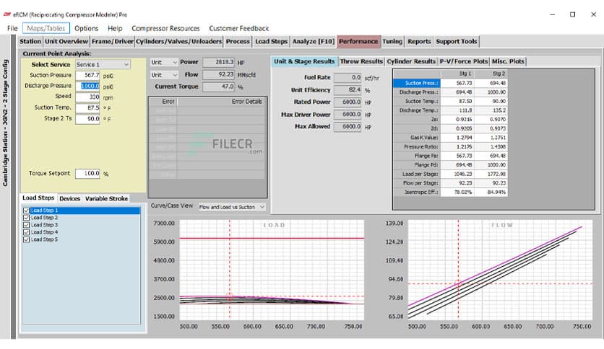Open the Misc. Plots tab
The height and width of the screenshot is (349, 604).
[x=508, y=61]
